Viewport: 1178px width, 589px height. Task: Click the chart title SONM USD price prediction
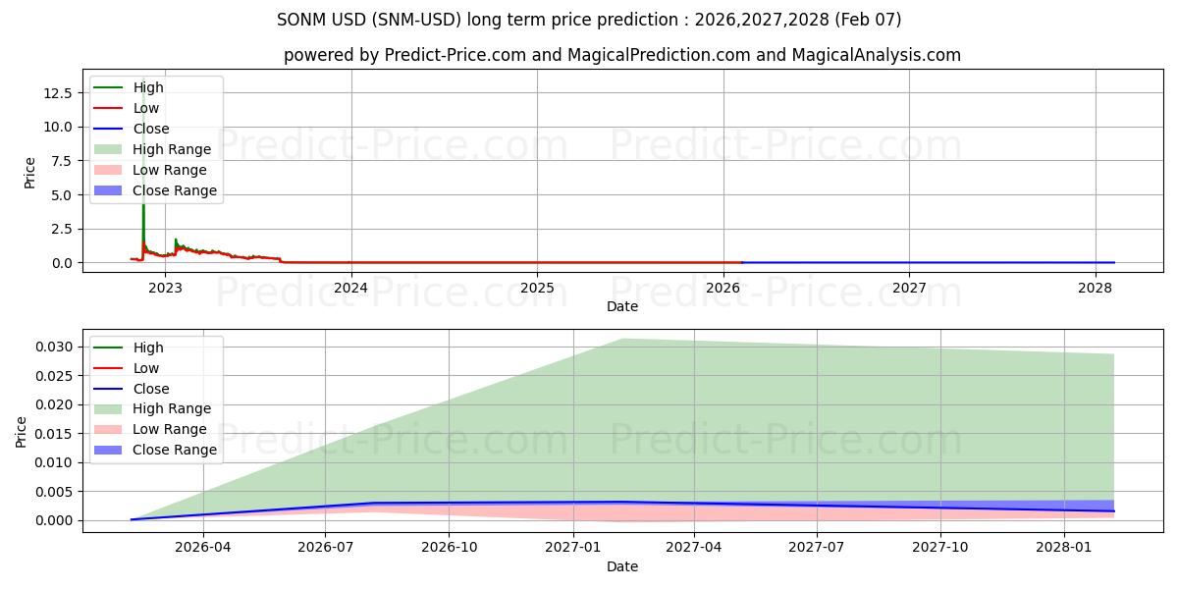589,20
